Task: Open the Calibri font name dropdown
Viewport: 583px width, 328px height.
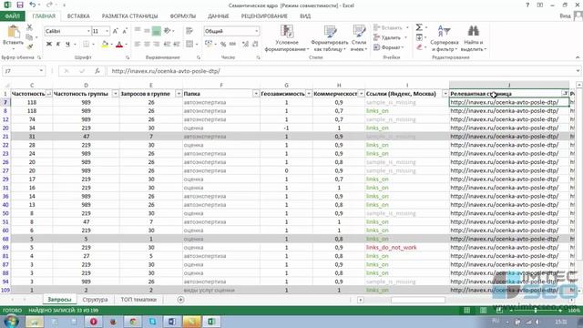Action: 88,31
